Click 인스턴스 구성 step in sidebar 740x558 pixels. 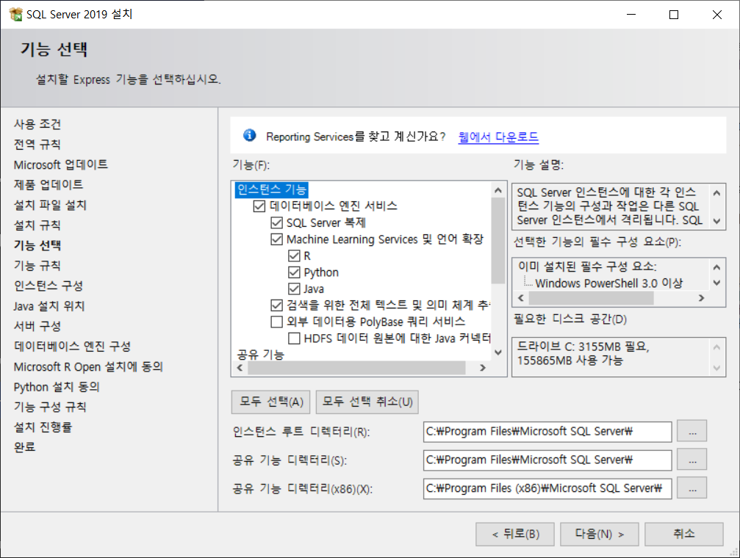tap(49, 286)
